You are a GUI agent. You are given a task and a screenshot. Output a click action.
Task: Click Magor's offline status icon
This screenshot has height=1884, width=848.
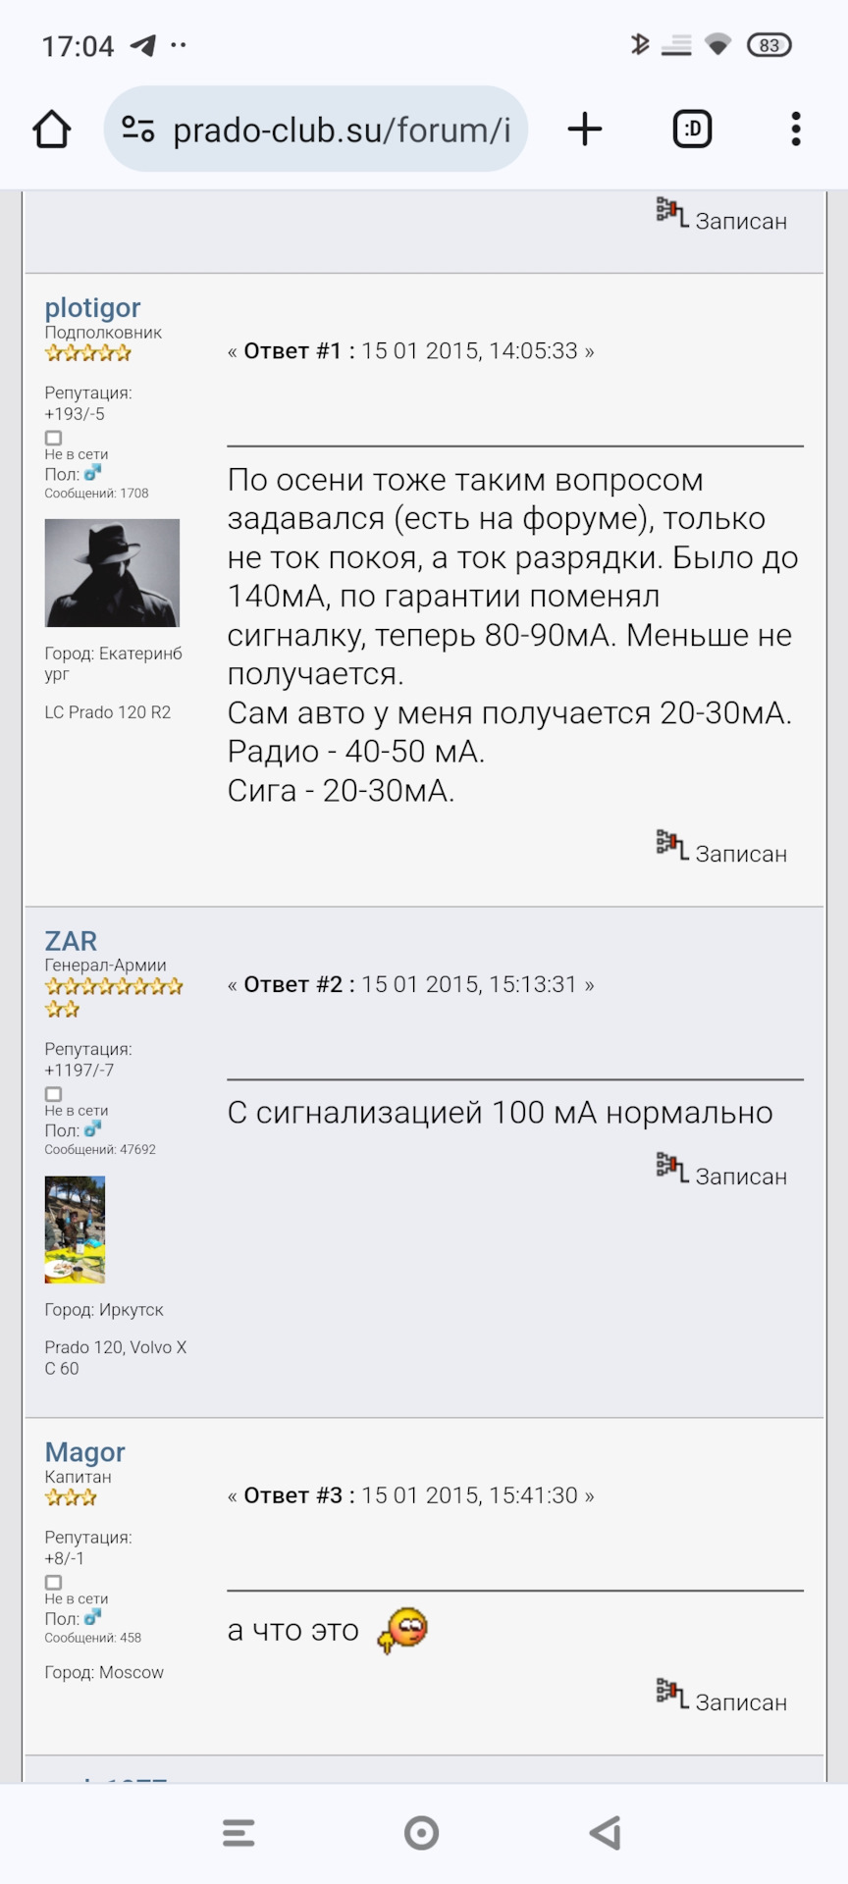click(54, 1582)
